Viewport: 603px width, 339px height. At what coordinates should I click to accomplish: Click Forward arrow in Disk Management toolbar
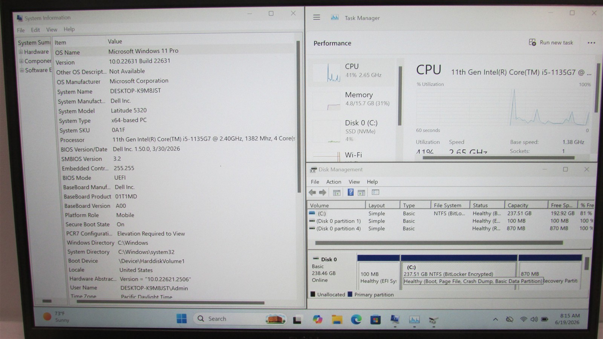[323, 192]
